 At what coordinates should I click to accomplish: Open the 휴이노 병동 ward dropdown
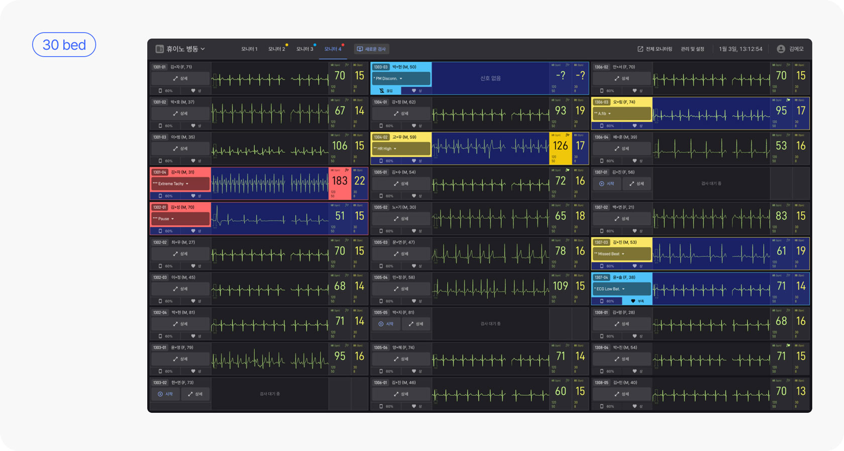185,49
